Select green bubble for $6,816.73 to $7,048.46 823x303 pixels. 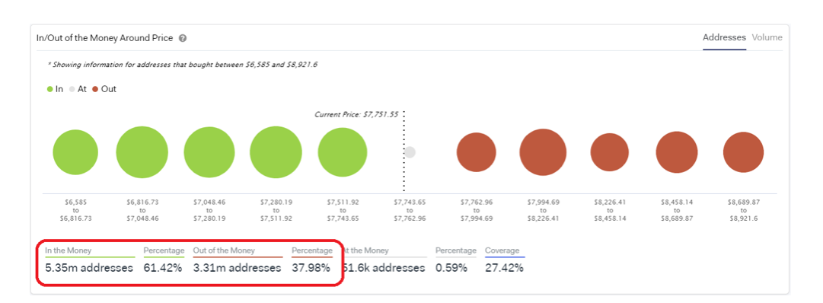[142, 152]
